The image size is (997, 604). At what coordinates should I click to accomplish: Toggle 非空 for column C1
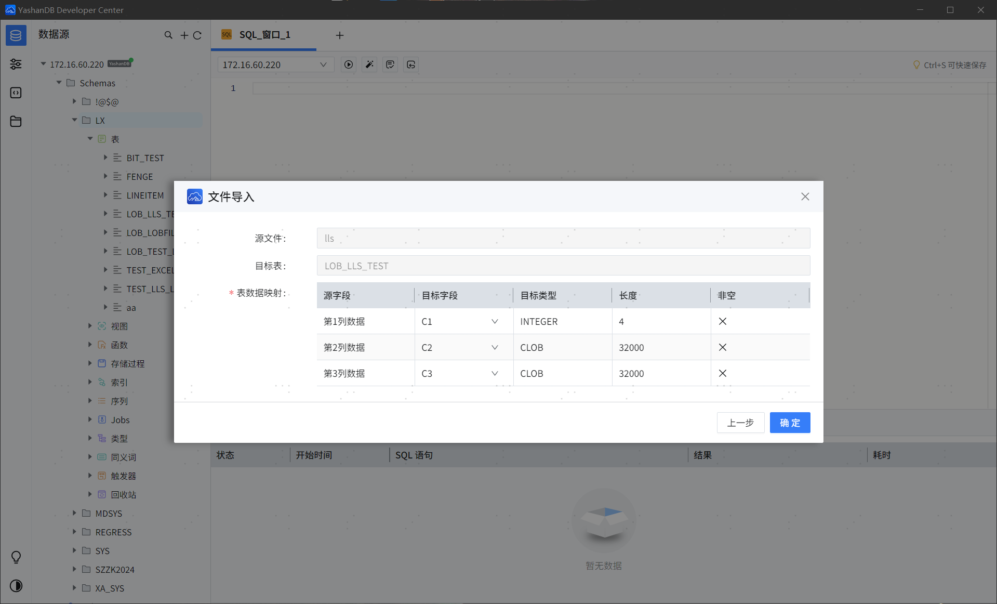722,321
